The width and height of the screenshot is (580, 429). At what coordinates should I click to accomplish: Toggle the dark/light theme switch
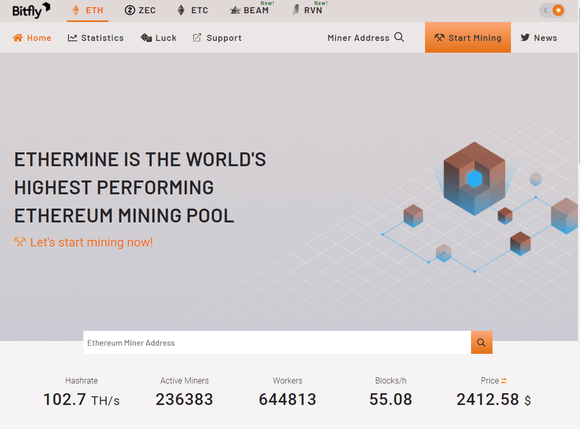click(552, 10)
